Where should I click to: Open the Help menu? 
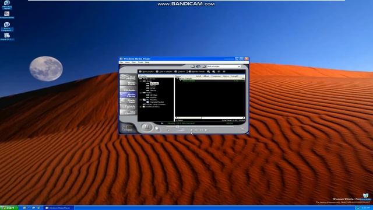pyautogui.click(x=147, y=62)
